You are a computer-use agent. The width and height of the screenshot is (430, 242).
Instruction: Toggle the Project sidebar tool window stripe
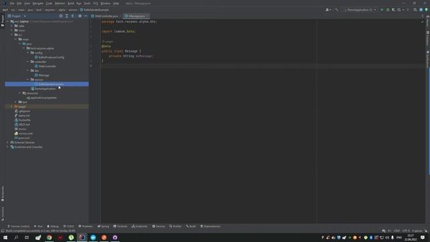[x=3, y=21]
